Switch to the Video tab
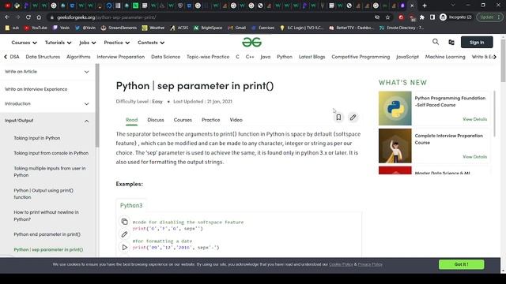 pos(236,120)
